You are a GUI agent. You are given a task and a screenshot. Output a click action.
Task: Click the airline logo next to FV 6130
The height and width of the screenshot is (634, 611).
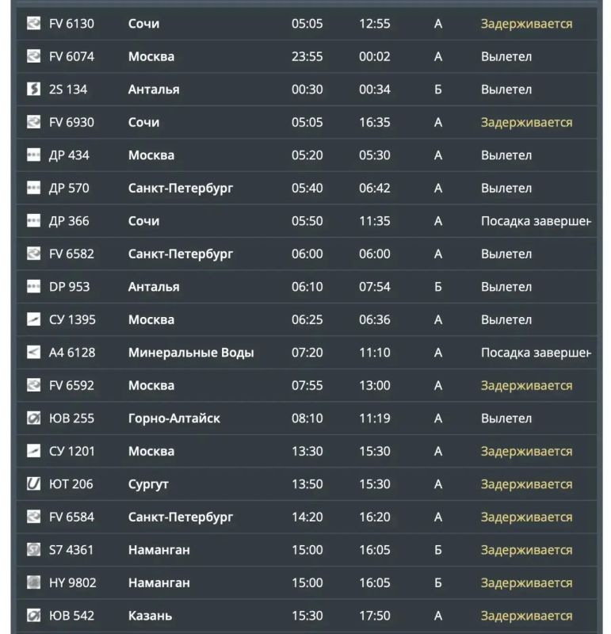(33, 23)
